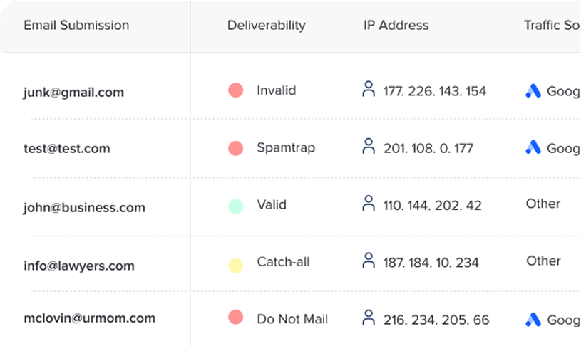
Task: Open the john@business.com email entry
Action: [x=84, y=208]
